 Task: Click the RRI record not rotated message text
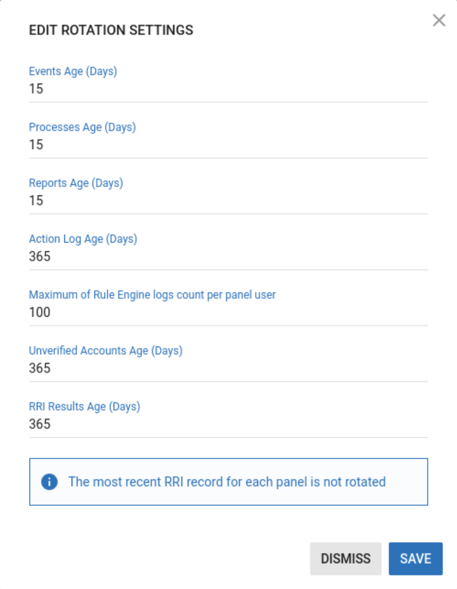227,482
